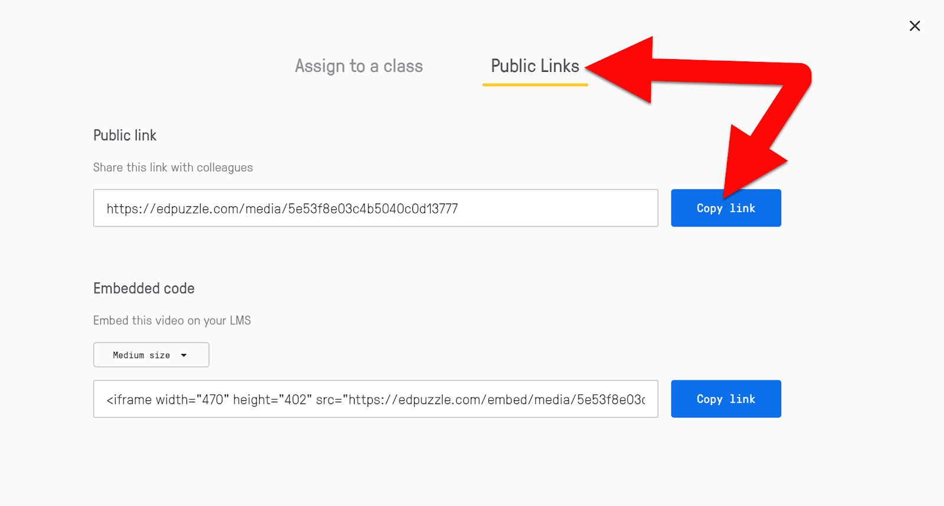Click the Public link section heading
The height and width of the screenshot is (506, 944).
point(125,136)
